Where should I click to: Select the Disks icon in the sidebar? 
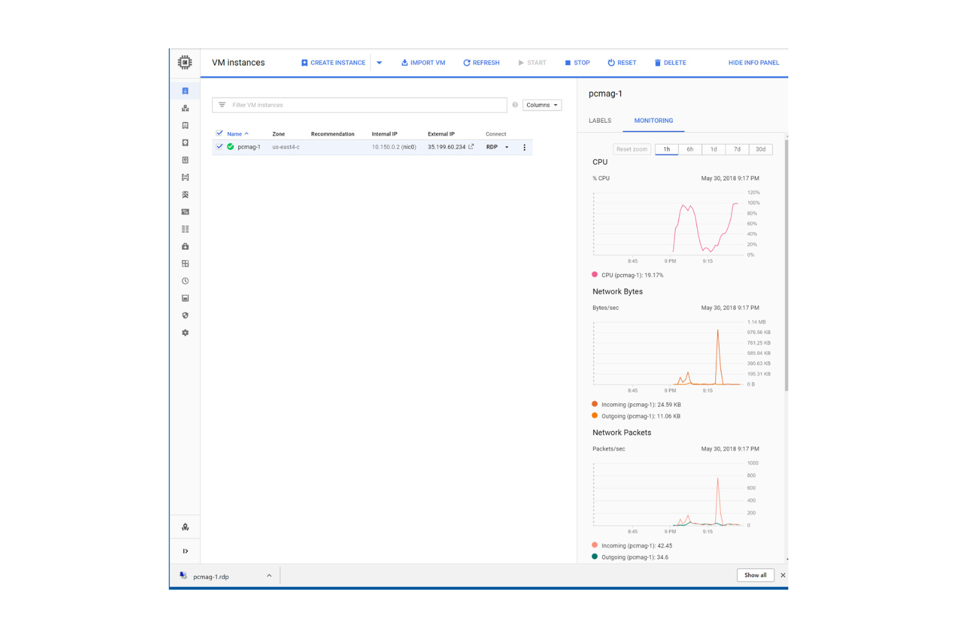(x=186, y=143)
